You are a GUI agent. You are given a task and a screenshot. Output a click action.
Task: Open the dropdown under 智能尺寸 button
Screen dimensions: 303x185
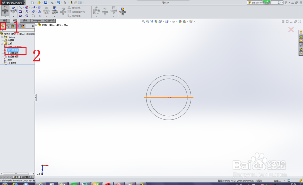13,17
